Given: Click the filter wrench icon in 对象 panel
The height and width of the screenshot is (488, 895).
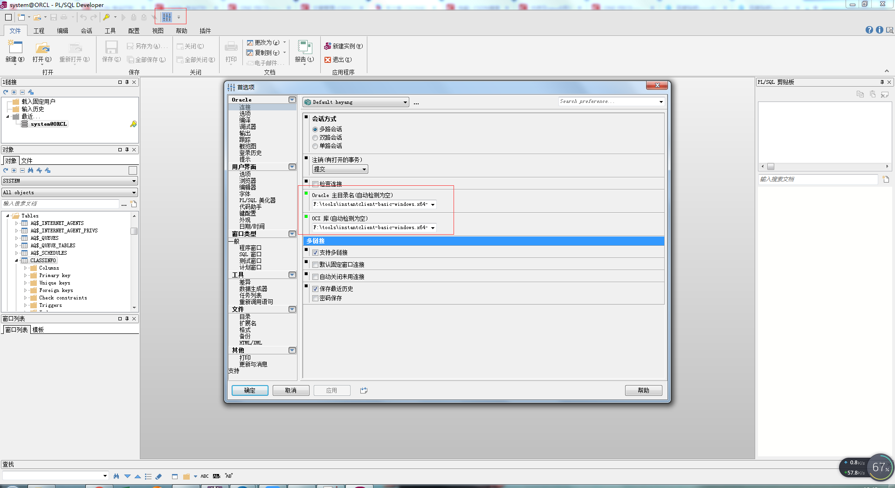Looking at the screenshot, I should pos(39,170).
